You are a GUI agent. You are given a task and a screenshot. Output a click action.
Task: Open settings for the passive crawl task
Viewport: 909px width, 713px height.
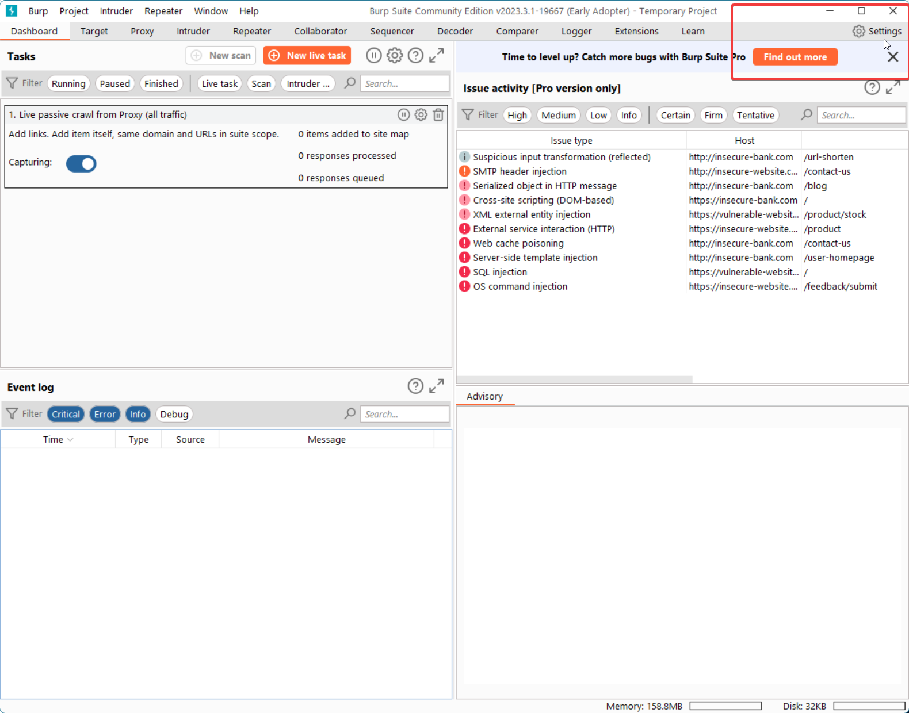point(421,115)
